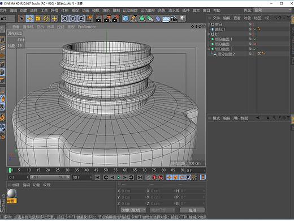This screenshot has width=294, height=221.
Task: Select the live selection arrow tool
Action: tap(21, 19)
